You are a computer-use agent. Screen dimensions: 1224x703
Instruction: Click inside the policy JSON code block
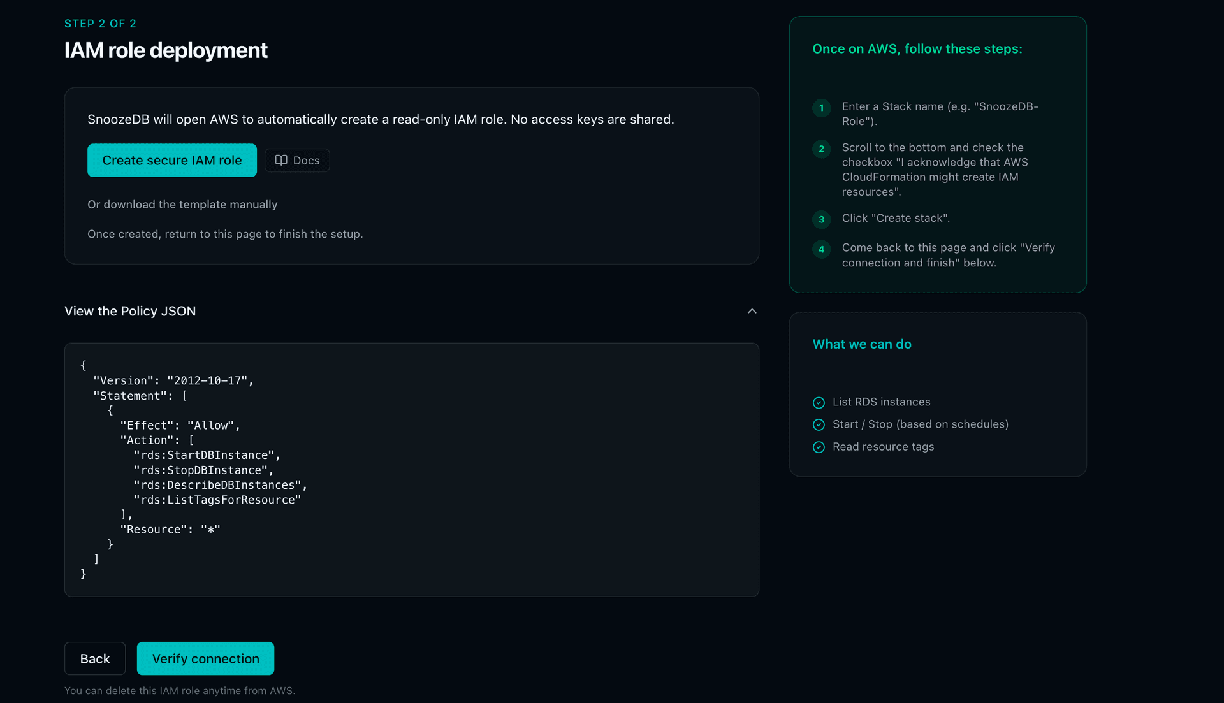click(411, 470)
